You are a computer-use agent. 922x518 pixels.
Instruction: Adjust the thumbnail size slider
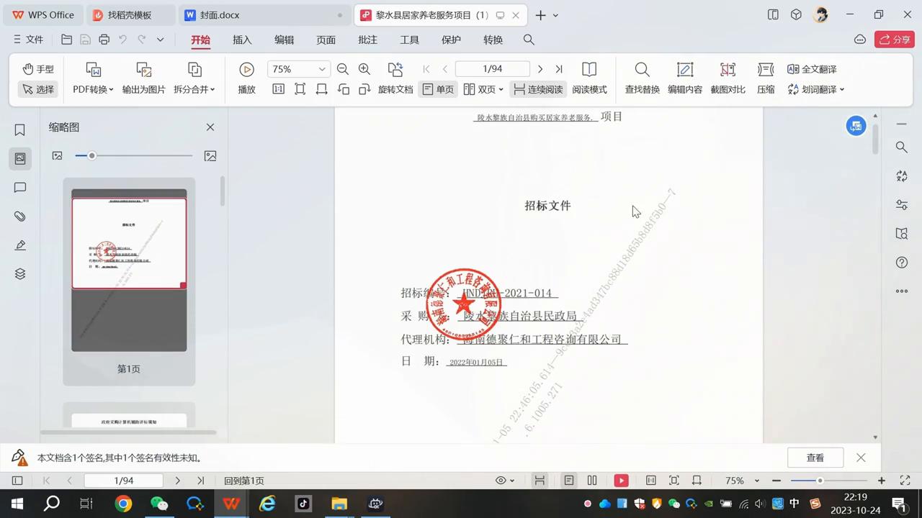[x=91, y=155]
